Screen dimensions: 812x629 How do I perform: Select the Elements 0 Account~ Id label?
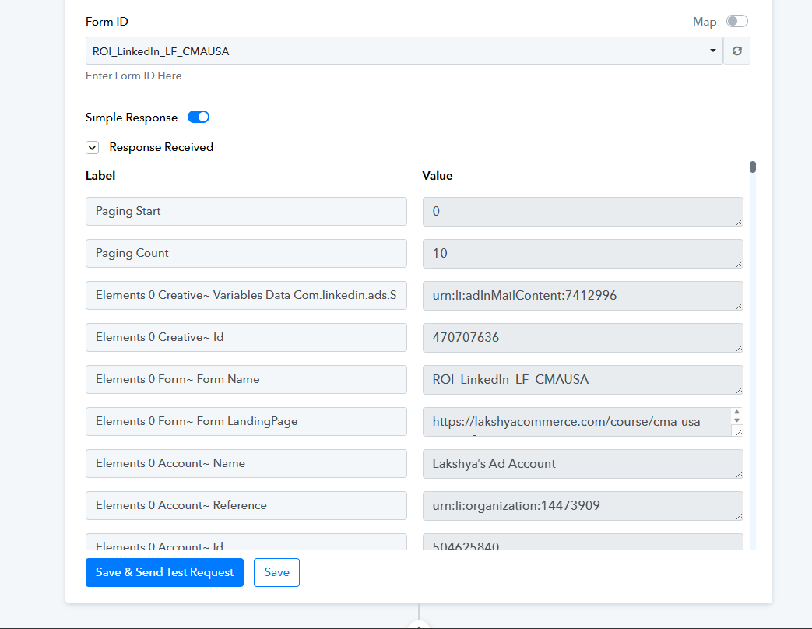[x=246, y=542]
